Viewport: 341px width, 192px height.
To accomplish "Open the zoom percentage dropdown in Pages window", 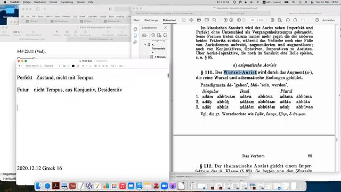I will [18, 32].
